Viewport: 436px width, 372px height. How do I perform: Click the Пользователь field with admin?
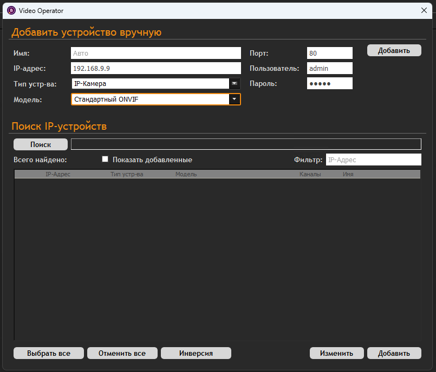click(329, 68)
